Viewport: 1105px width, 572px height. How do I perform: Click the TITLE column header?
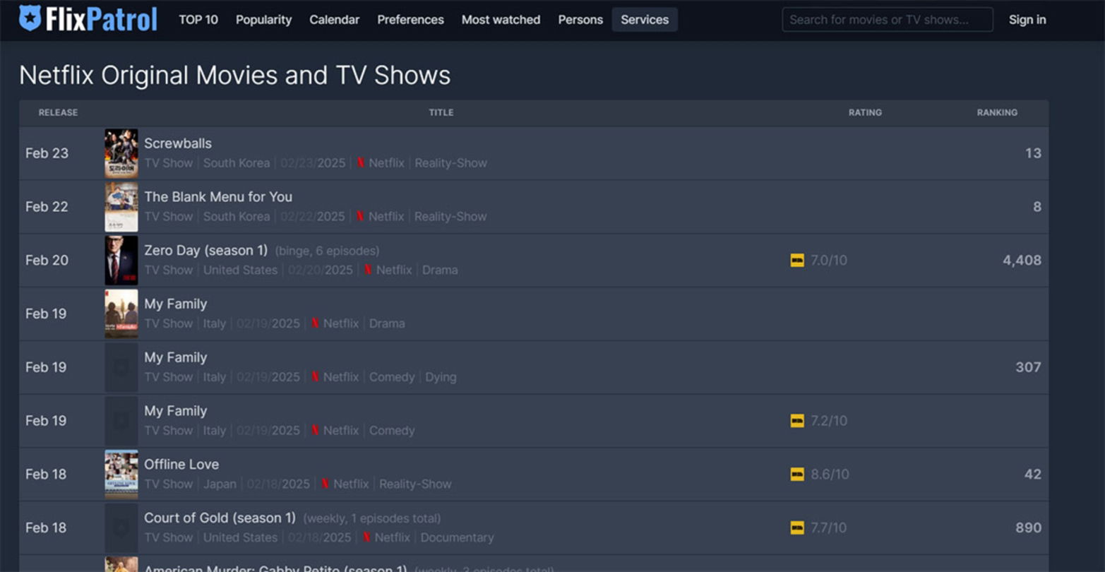pyautogui.click(x=441, y=113)
